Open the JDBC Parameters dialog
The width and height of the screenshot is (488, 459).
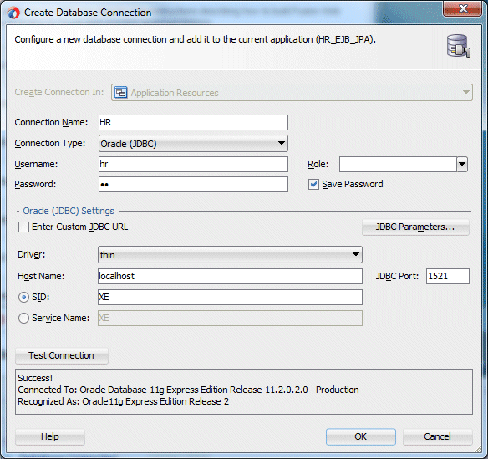[415, 227]
